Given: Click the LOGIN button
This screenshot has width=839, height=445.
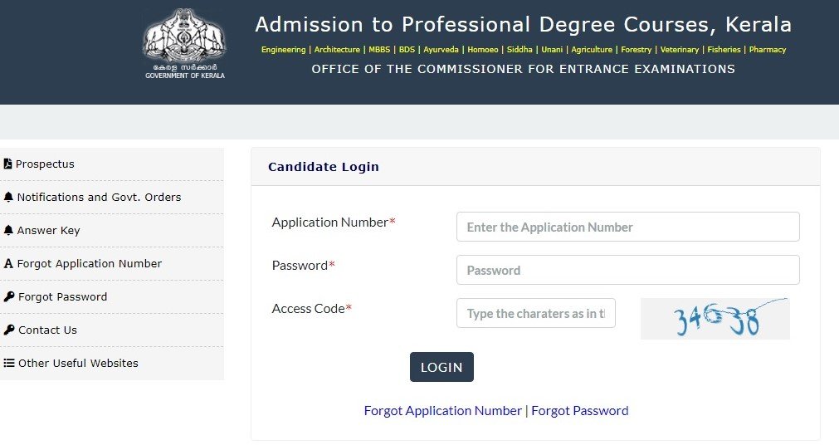Looking at the screenshot, I should 441,367.
